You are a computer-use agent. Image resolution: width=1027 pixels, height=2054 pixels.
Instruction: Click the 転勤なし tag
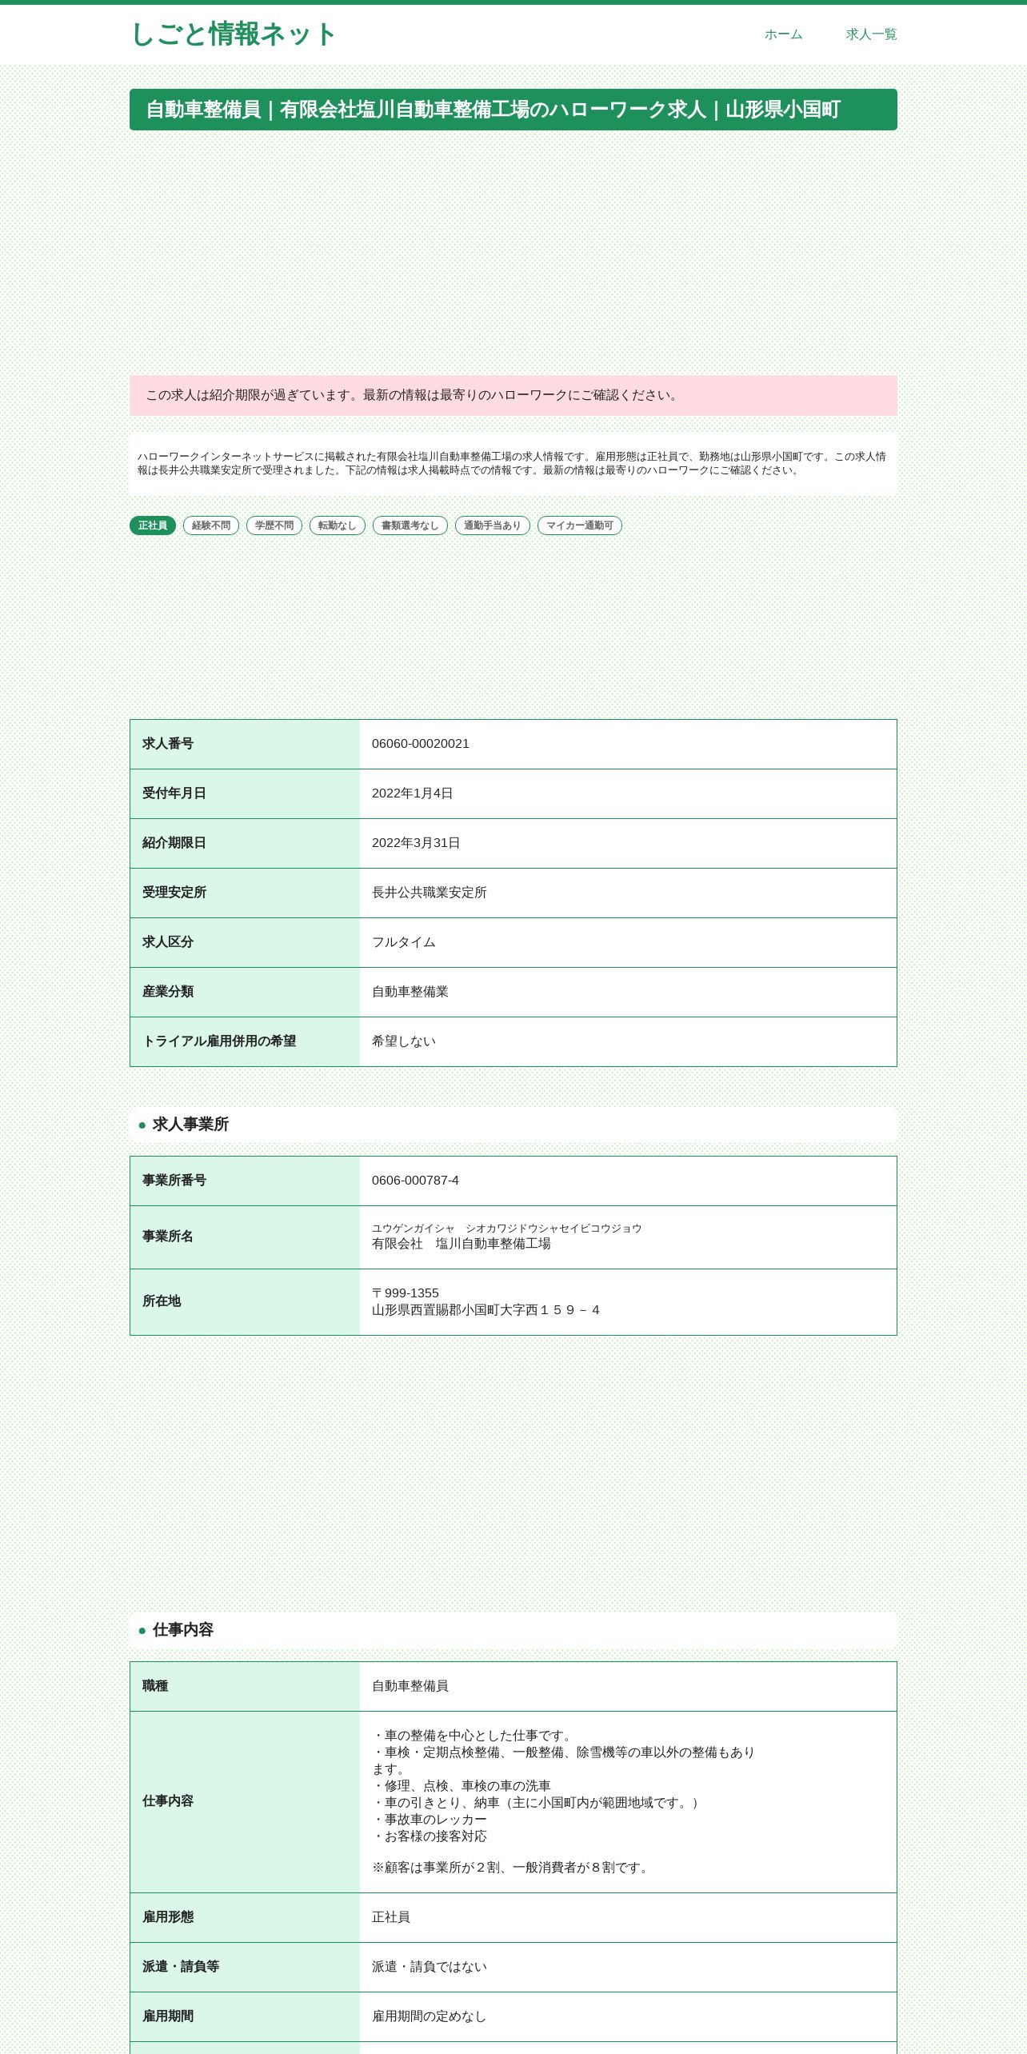click(x=338, y=525)
